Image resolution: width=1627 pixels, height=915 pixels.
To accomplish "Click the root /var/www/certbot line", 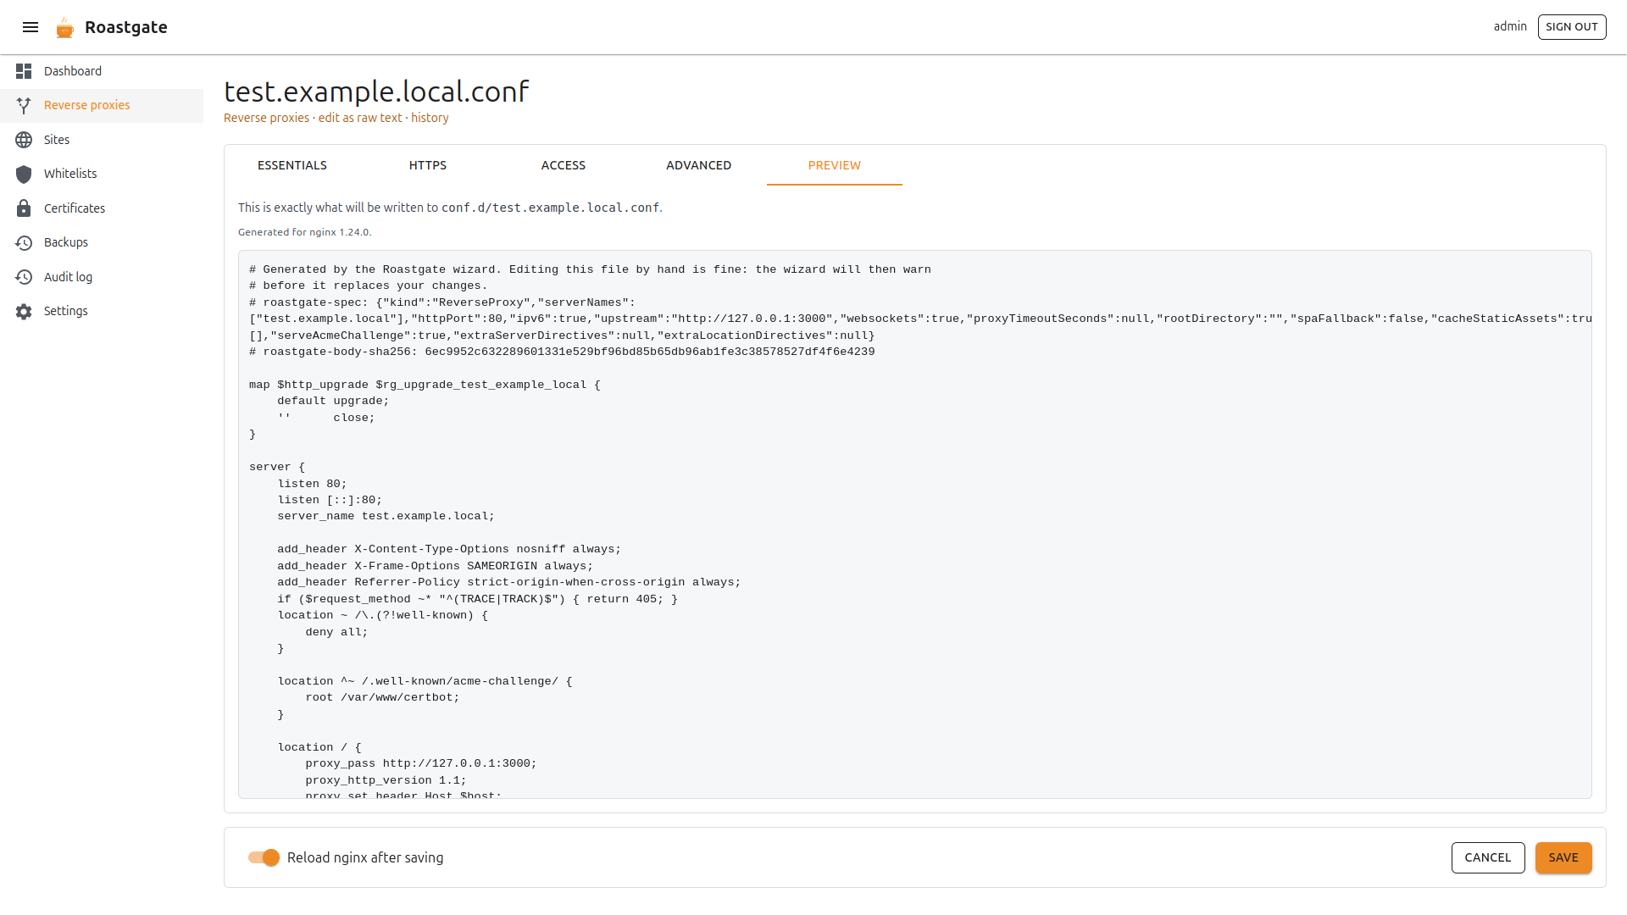I will [x=382, y=697].
